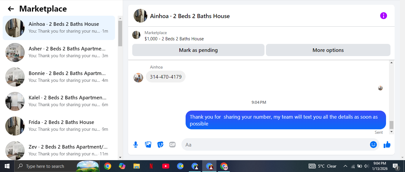Send a thumbs-up like
405x172 pixels.
pyautogui.click(x=387, y=145)
